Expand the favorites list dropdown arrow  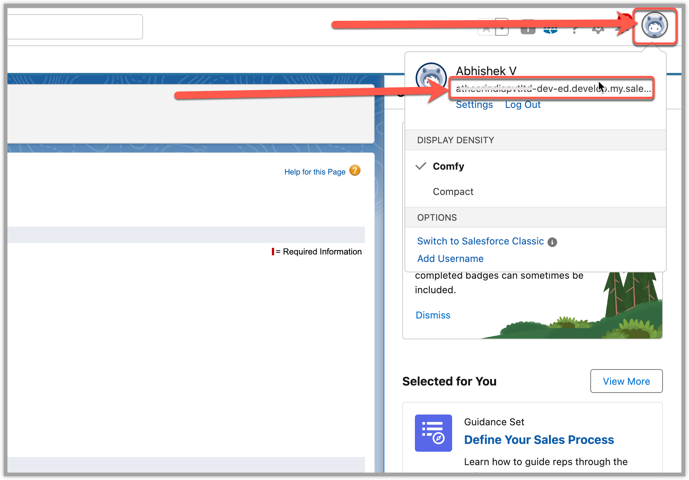pos(502,28)
